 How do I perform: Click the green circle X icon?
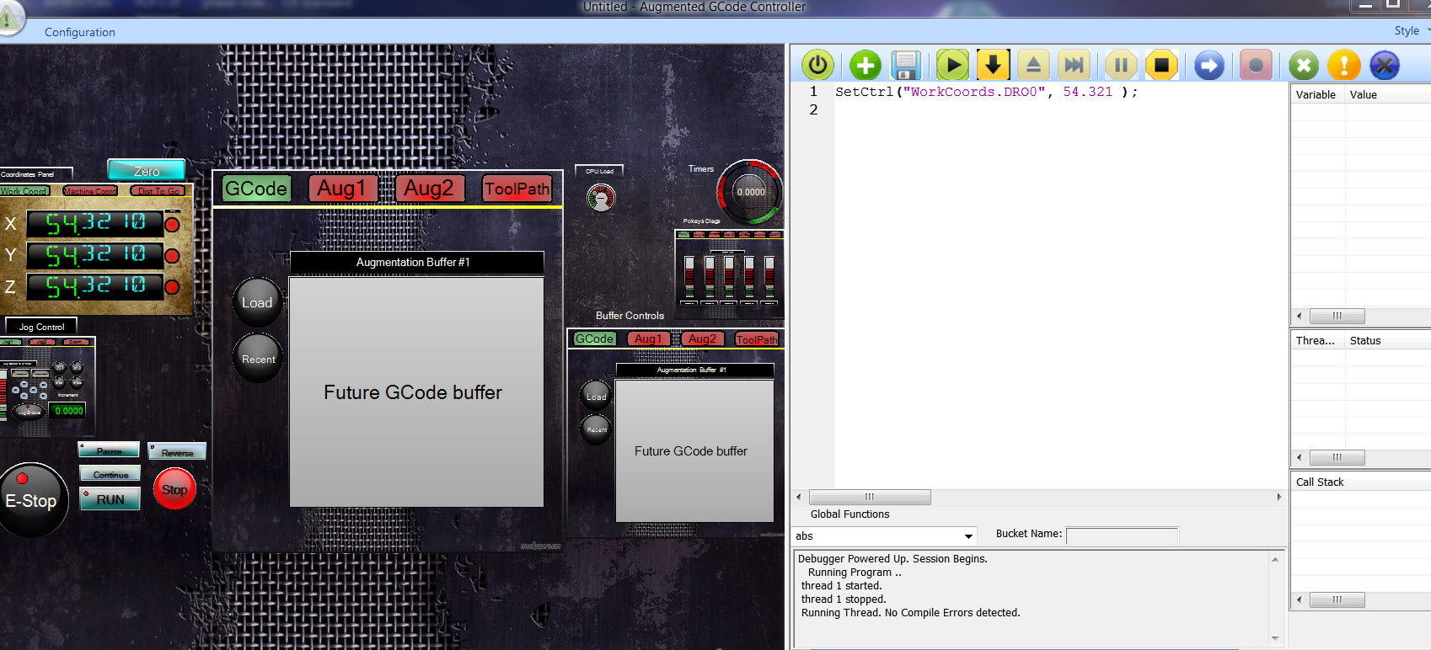pos(1303,65)
